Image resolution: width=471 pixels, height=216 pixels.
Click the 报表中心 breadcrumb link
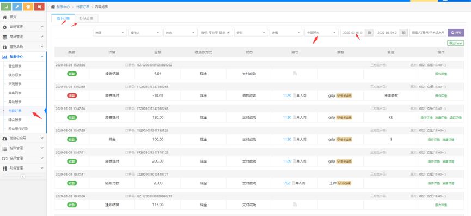pos(63,7)
